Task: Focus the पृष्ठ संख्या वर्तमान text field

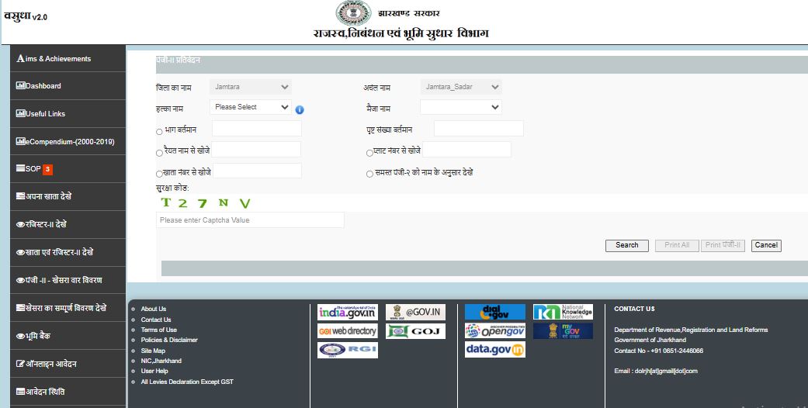Action: [x=479, y=128]
